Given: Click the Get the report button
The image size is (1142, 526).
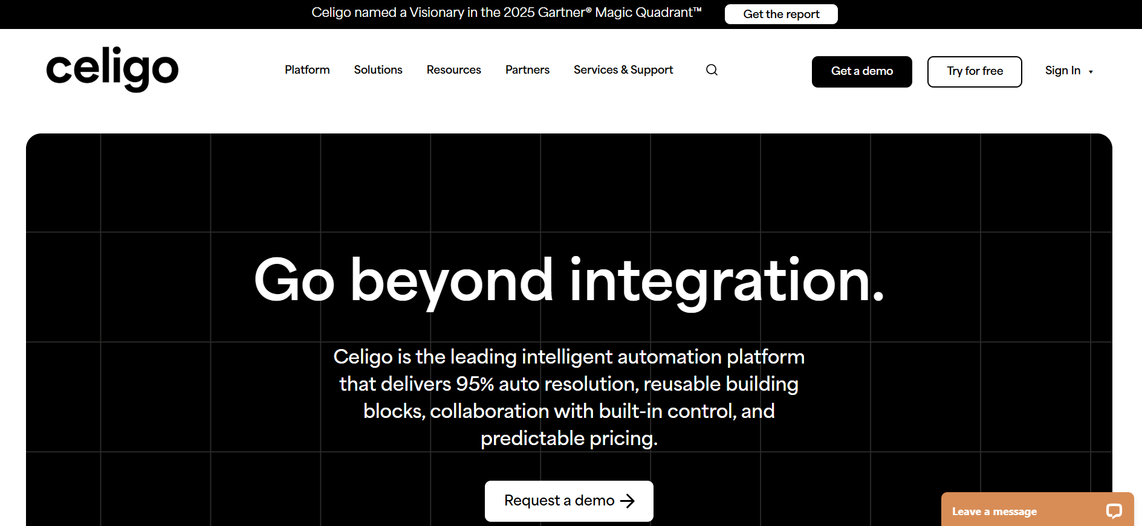Looking at the screenshot, I should (x=781, y=14).
